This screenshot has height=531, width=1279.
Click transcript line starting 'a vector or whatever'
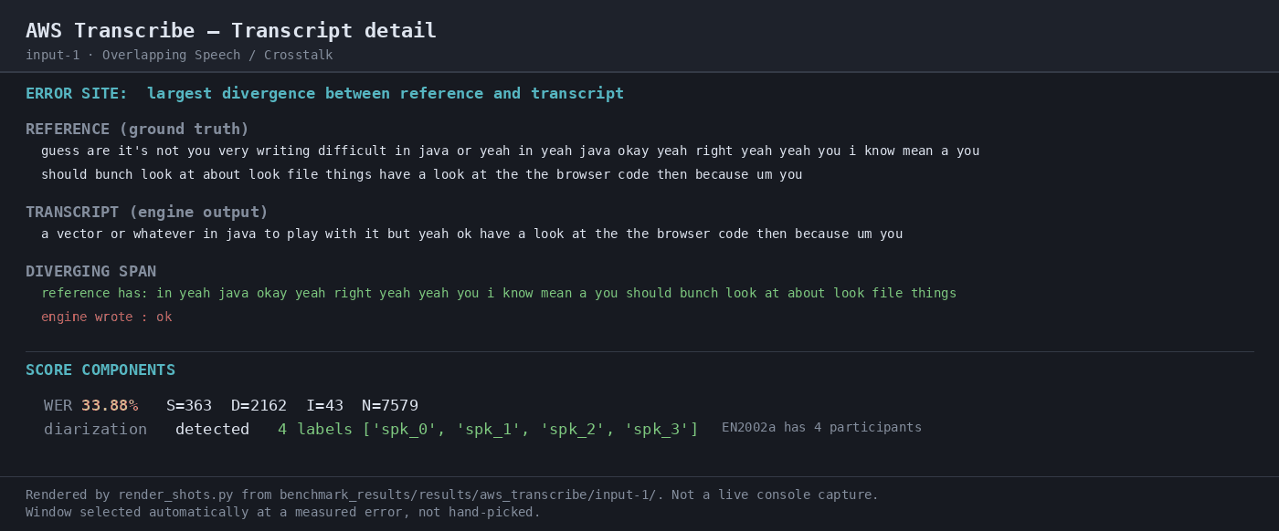(x=471, y=234)
